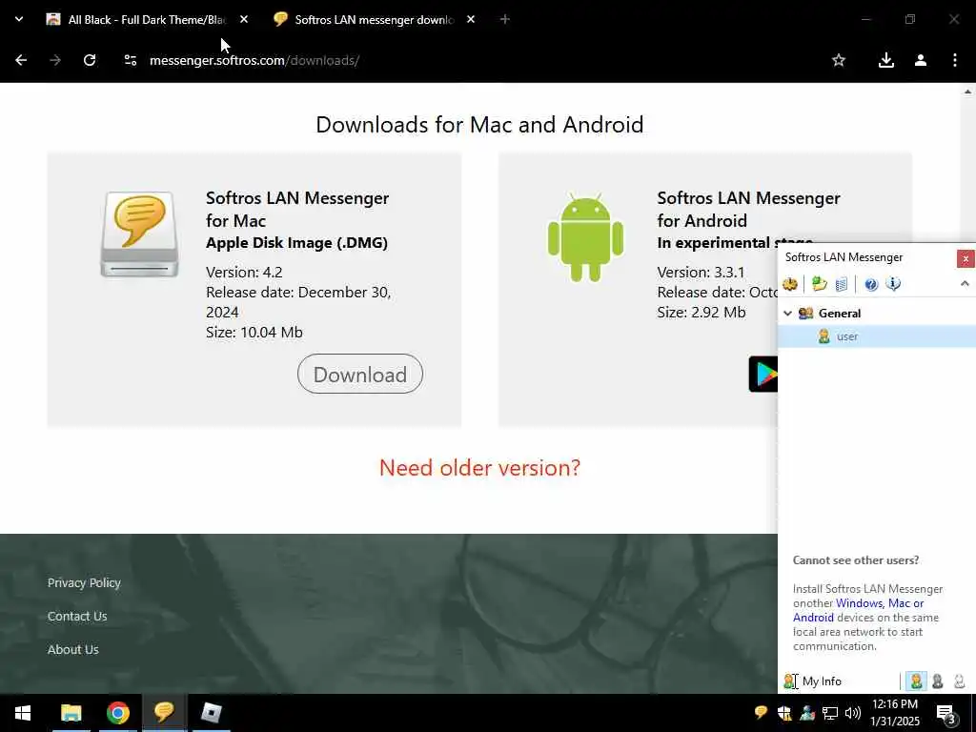The height and width of the screenshot is (732, 976).
Task: Open the Chrome profile icon
Action: coord(921,60)
